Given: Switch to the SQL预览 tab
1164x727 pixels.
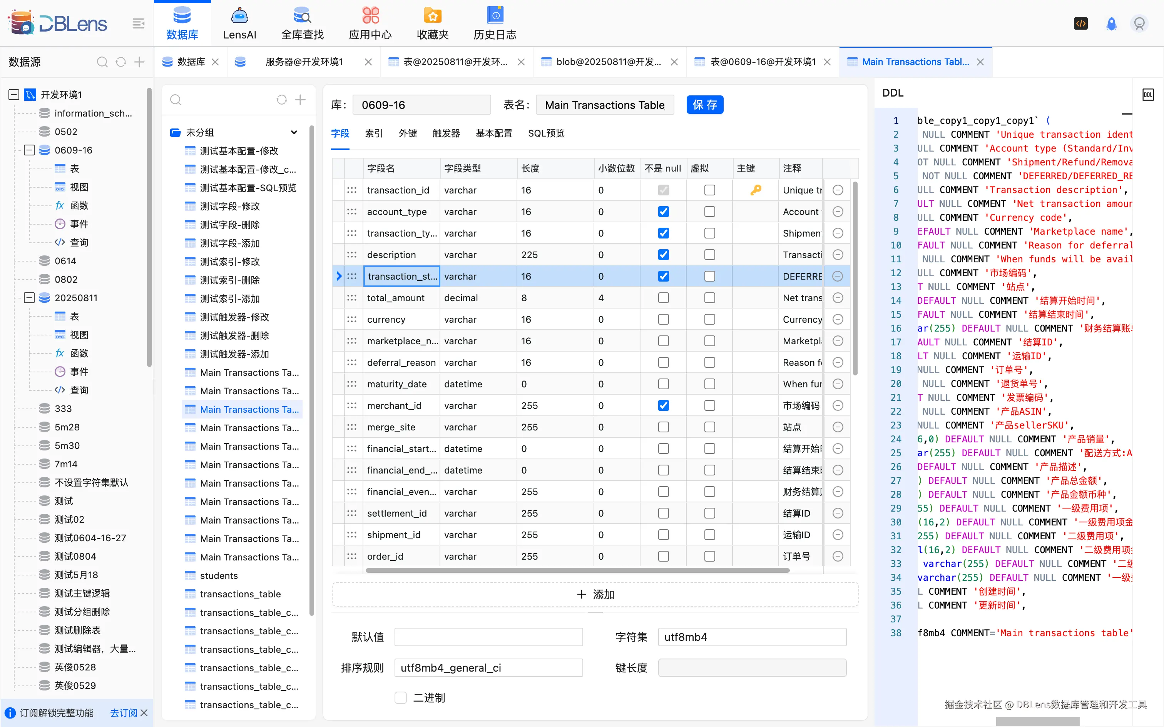Looking at the screenshot, I should tap(546, 133).
